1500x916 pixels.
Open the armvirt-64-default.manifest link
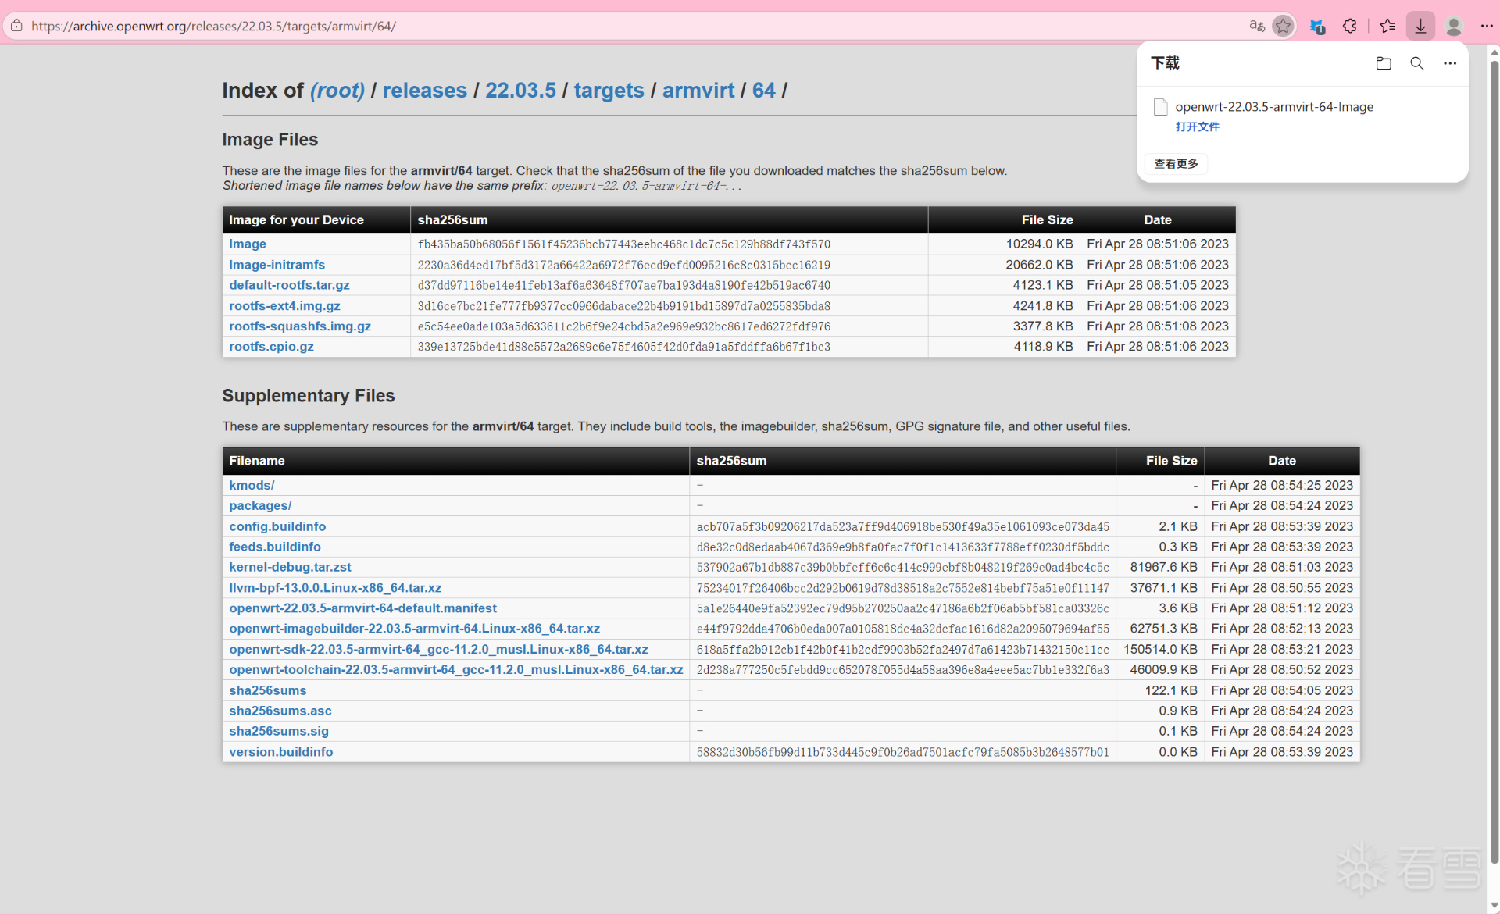362,608
